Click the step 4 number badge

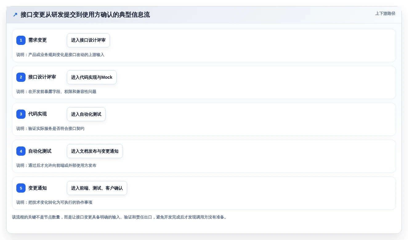coord(21,151)
